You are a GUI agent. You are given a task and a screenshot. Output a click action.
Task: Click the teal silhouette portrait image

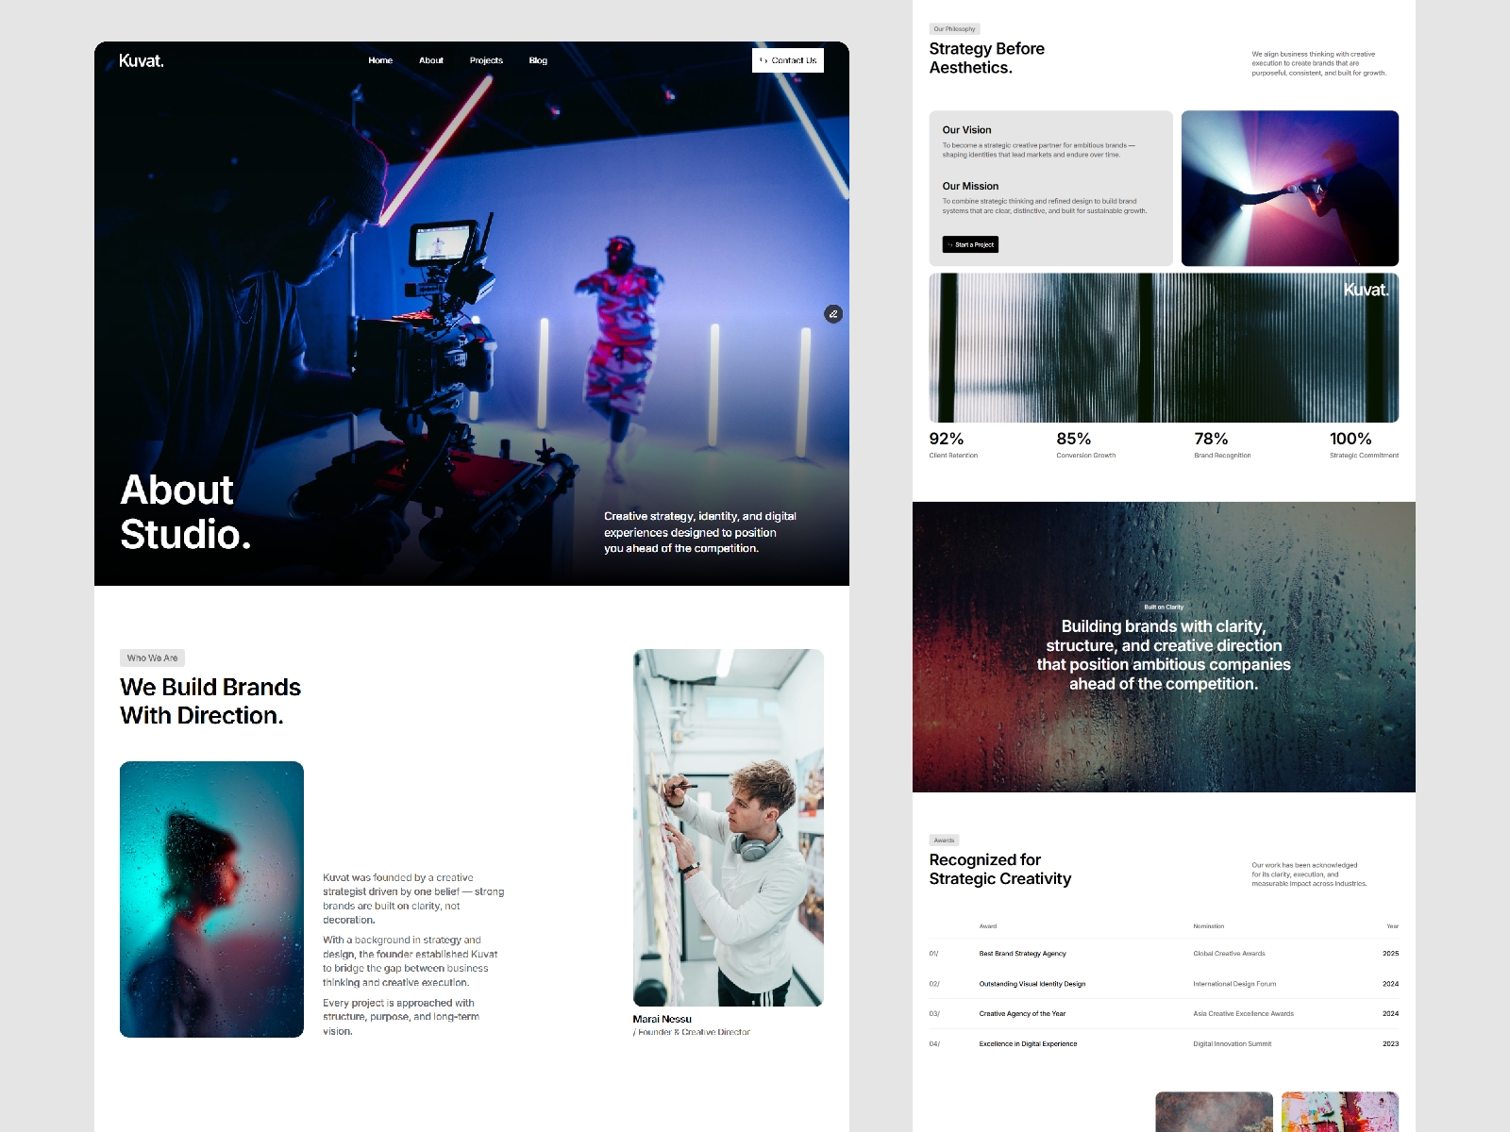pos(211,899)
